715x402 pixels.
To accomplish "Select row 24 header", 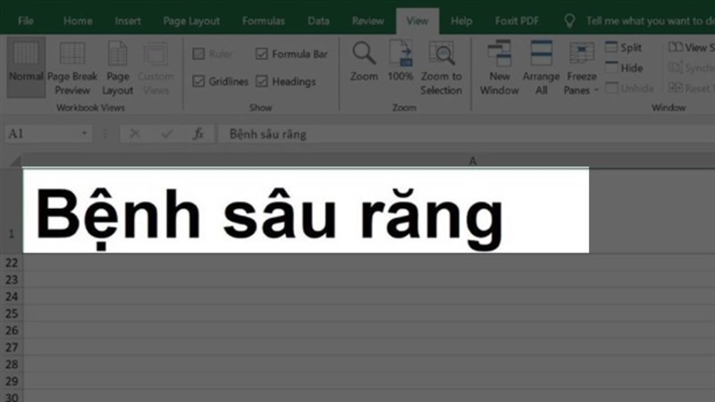I will pyautogui.click(x=12, y=297).
